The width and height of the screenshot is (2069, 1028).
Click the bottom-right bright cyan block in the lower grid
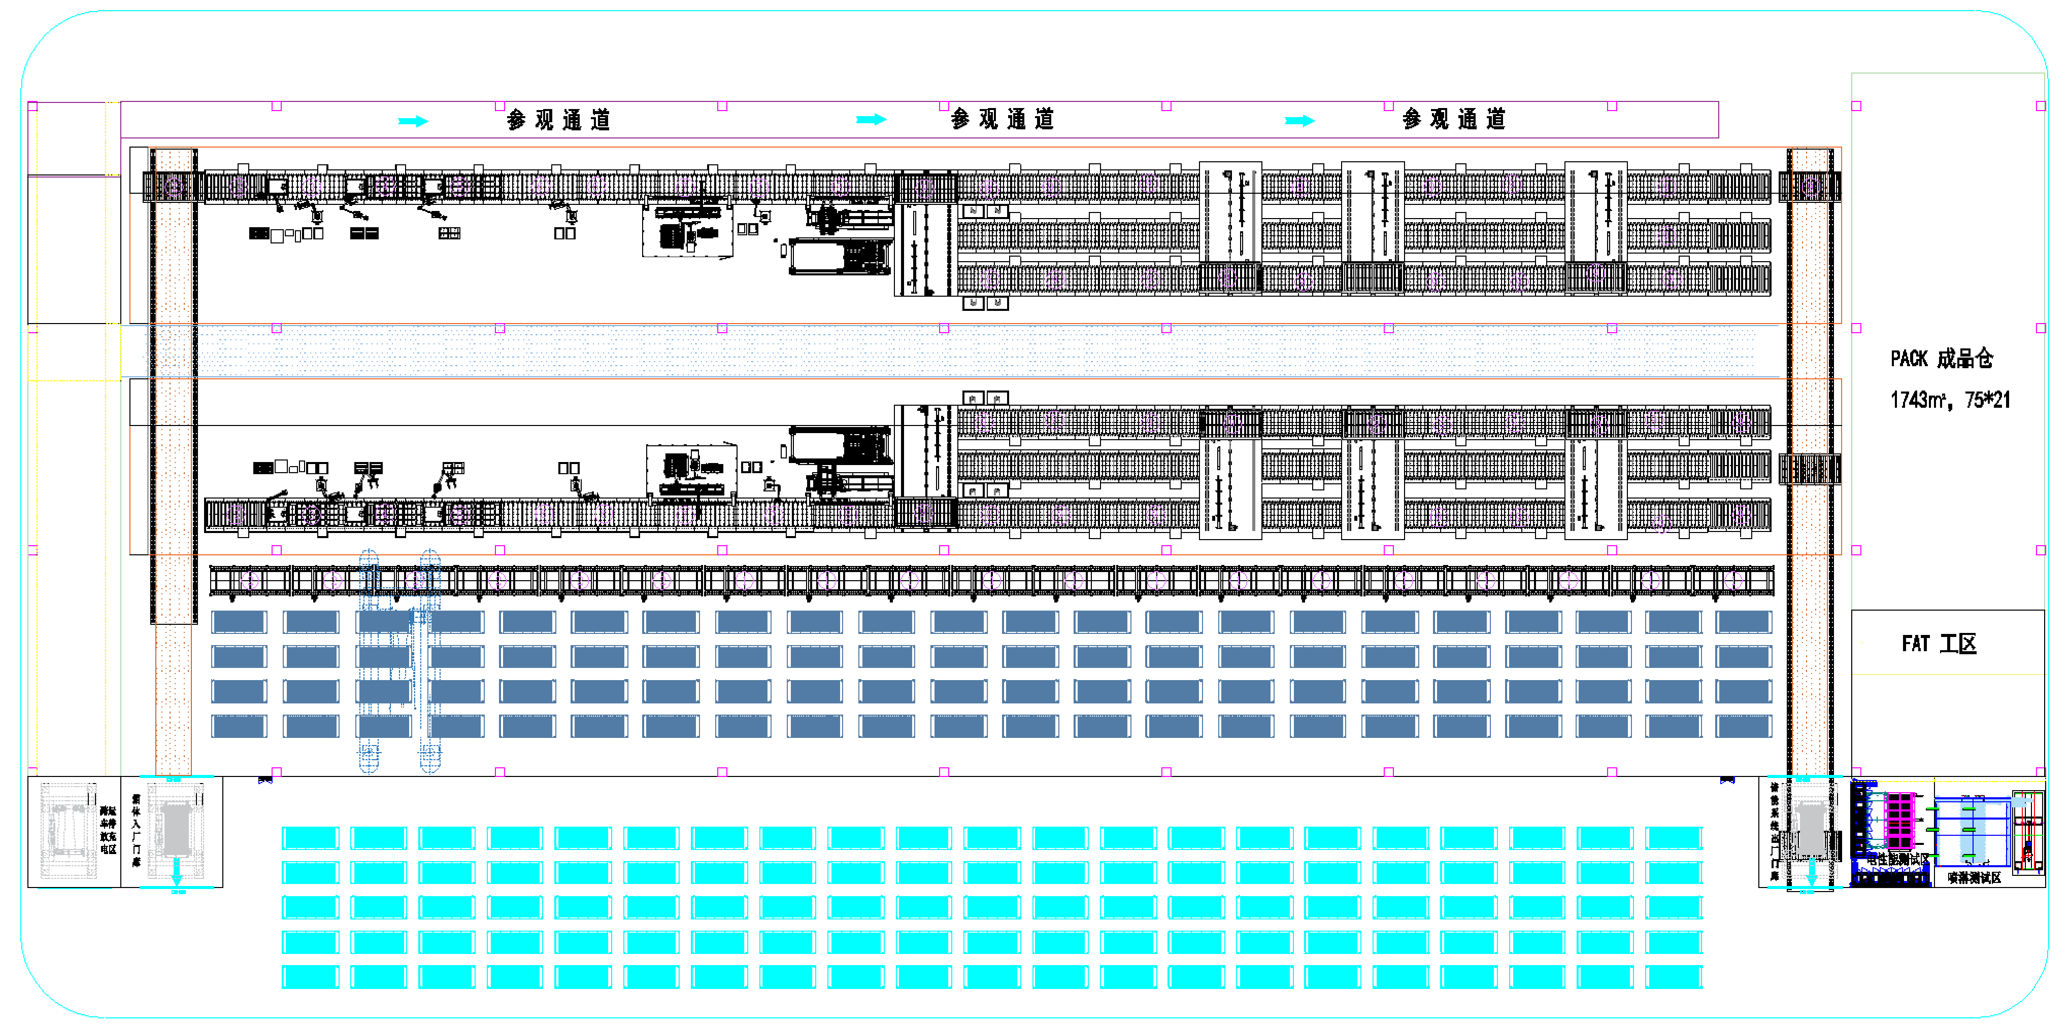(x=1673, y=977)
